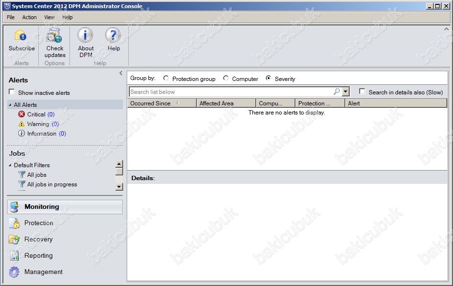Open the Action menu

(30, 17)
